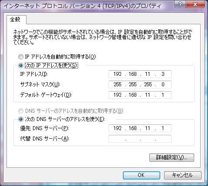208x186 pixels.
Task: Confirm settings with OK button
Action: click(x=142, y=175)
